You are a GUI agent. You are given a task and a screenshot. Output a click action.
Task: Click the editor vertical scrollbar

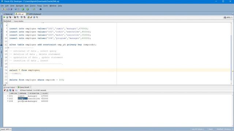point(231,53)
